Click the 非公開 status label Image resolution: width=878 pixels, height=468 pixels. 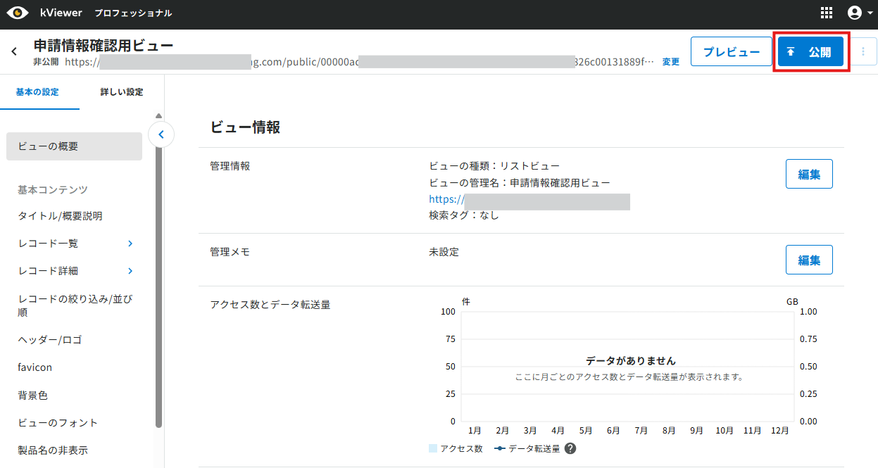point(46,62)
